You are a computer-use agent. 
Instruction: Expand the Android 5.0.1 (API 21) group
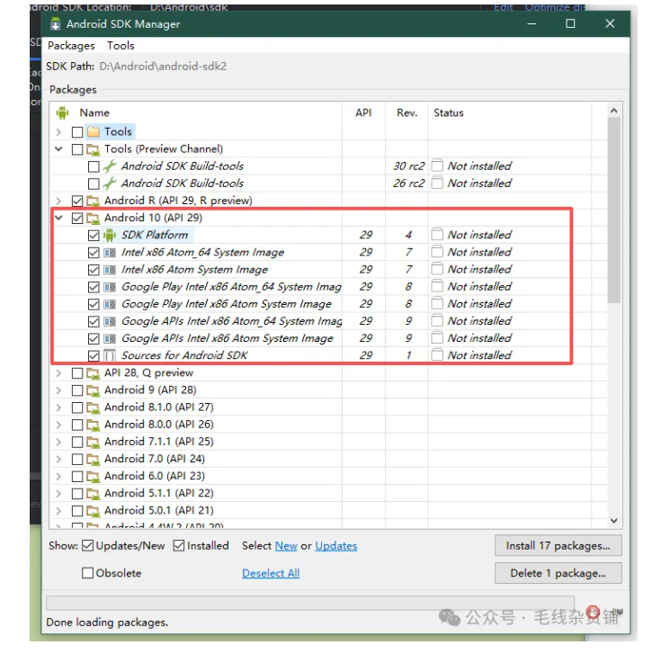pos(58,511)
